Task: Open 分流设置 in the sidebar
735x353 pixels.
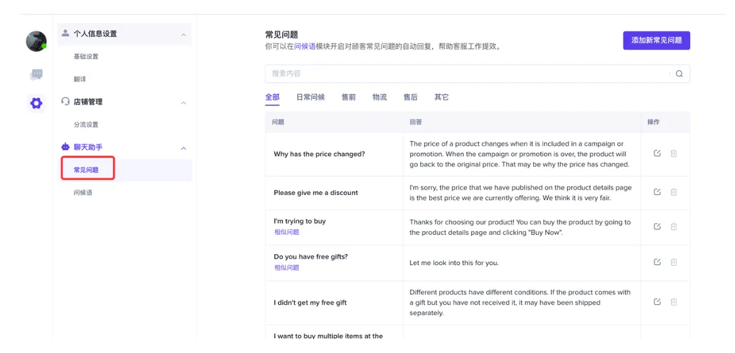Action: tap(86, 125)
